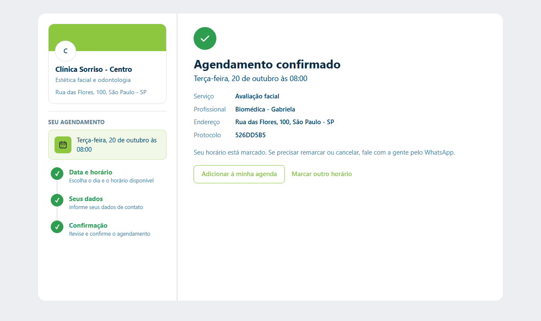Click 'Revise e confirme o agendamento' text

coord(109,234)
